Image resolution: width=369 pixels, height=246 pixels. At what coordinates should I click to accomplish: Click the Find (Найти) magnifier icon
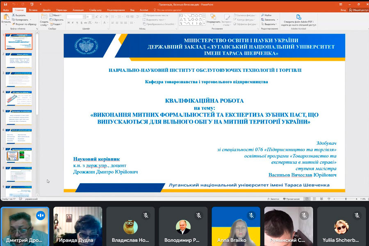click(x=263, y=15)
